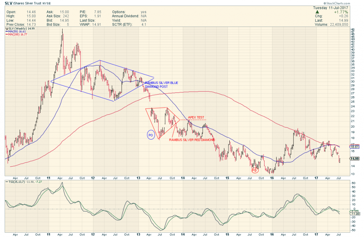This screenshot has width=364, height=237.
Task: Click year label 12 on the TSI panel axis
Action: (93, 235)
